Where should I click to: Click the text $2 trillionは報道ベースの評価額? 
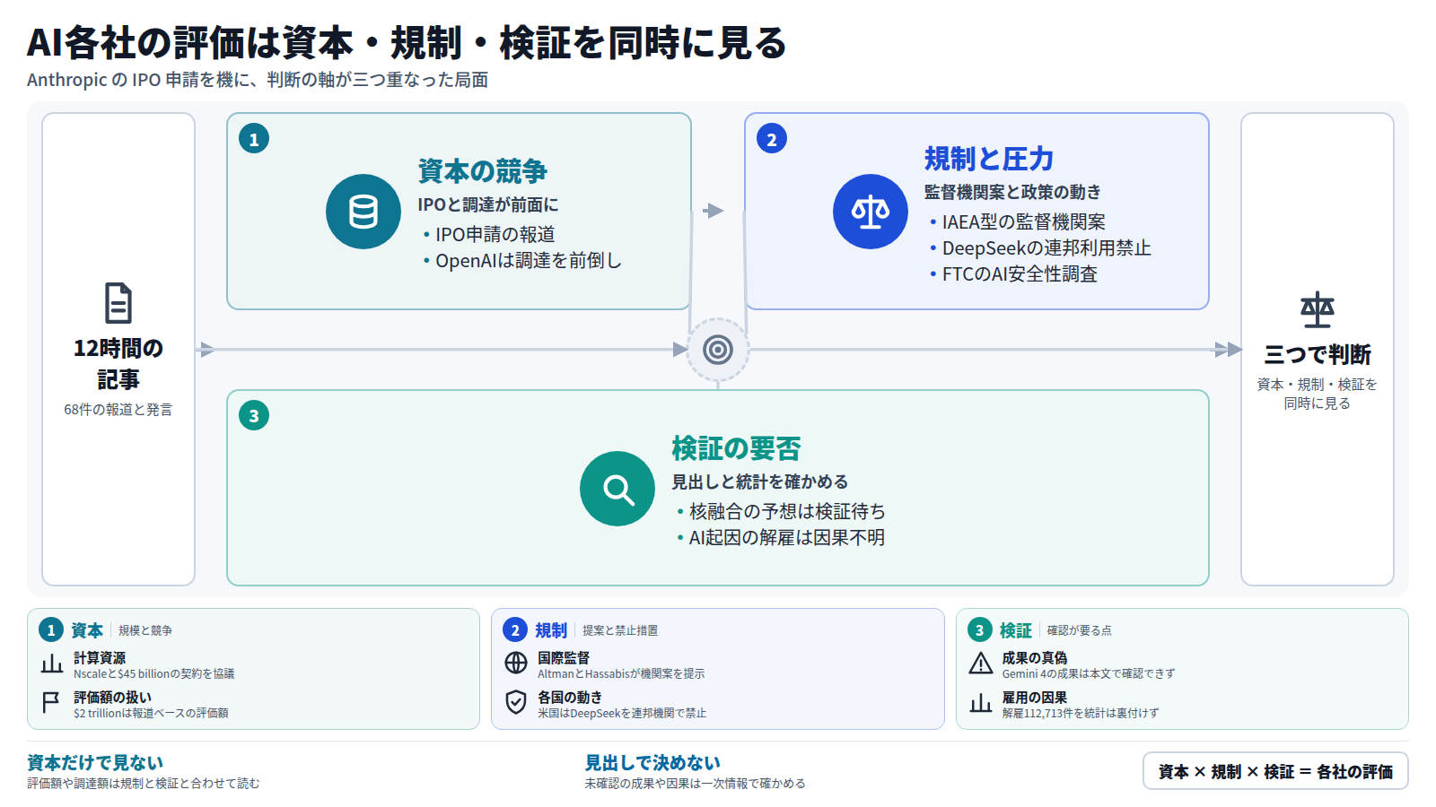[x=151, y=714]
